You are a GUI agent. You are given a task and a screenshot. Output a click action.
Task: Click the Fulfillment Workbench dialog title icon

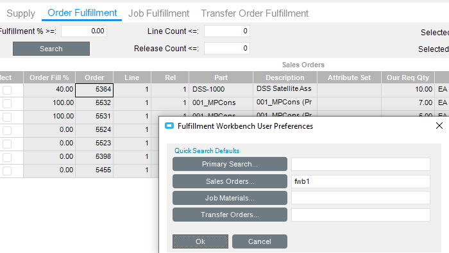pos(169,126)
